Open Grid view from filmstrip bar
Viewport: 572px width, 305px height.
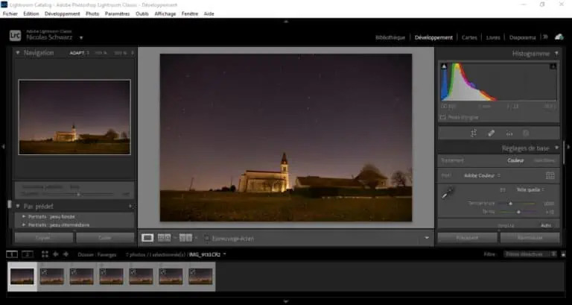click(x=45, y=254)
